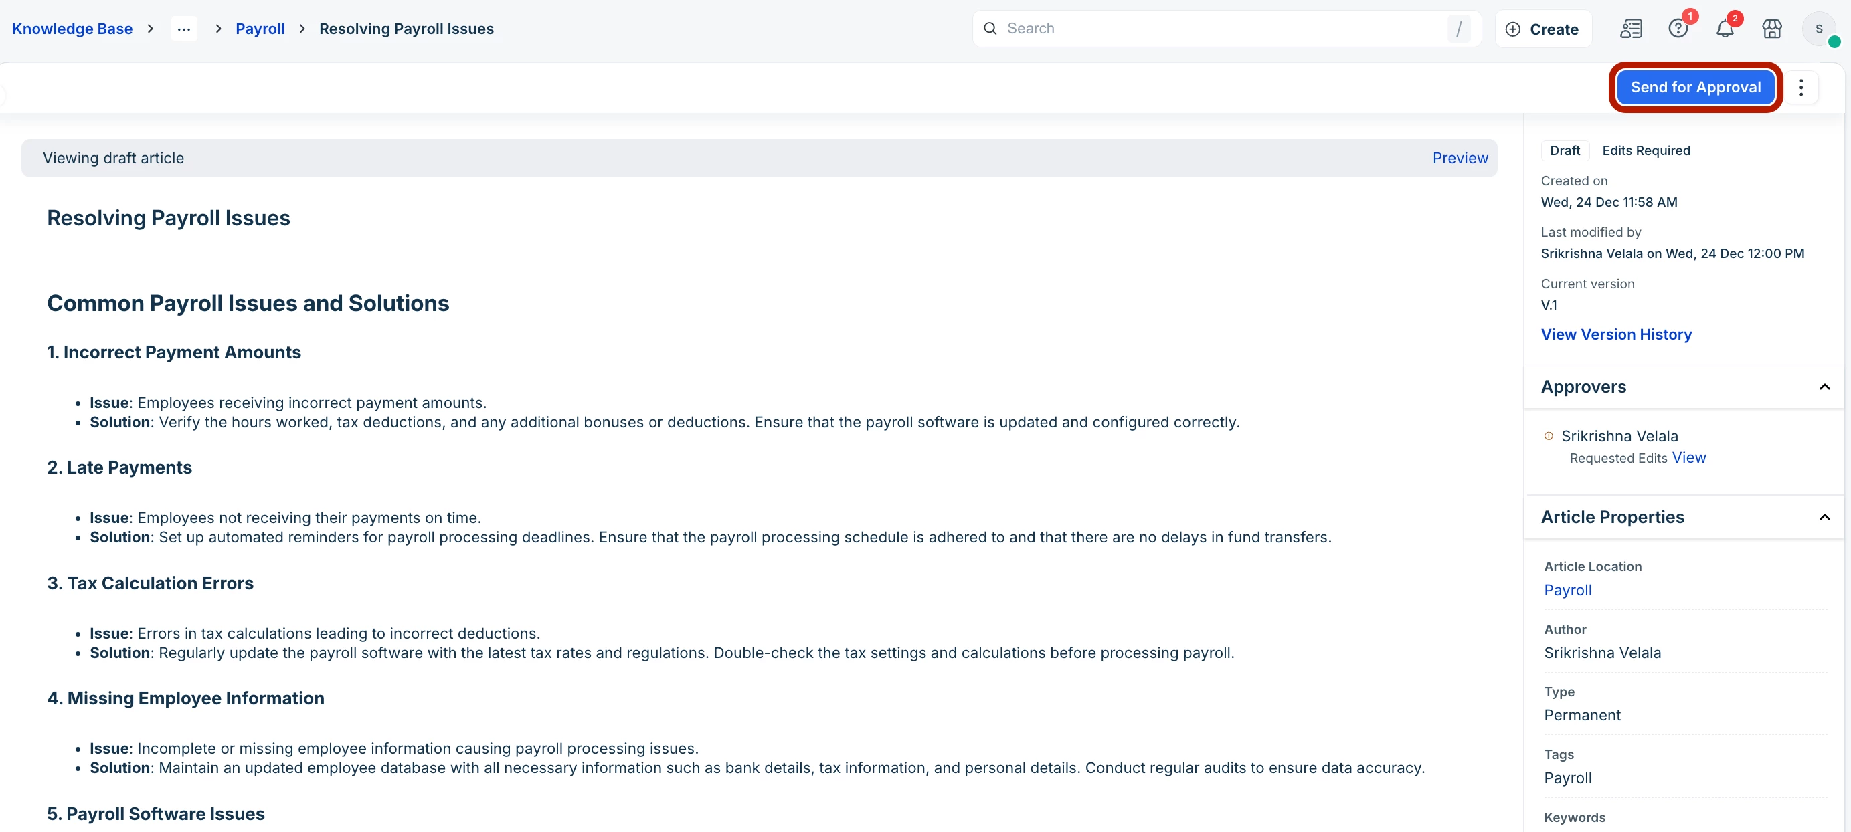This screenshot has height=832, width=1851.
Task: Open the three-dot more actions menu
Action: tap(1801, 88)
